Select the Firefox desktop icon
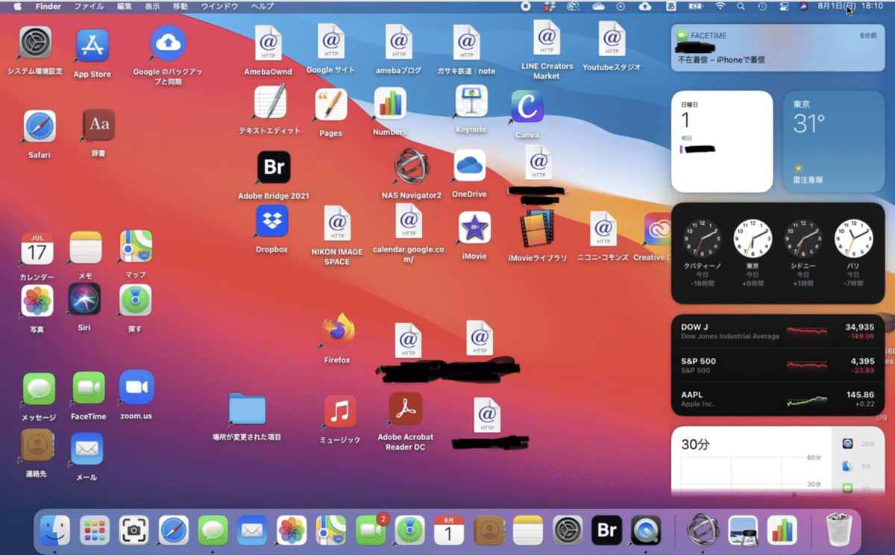 point(337,332)
